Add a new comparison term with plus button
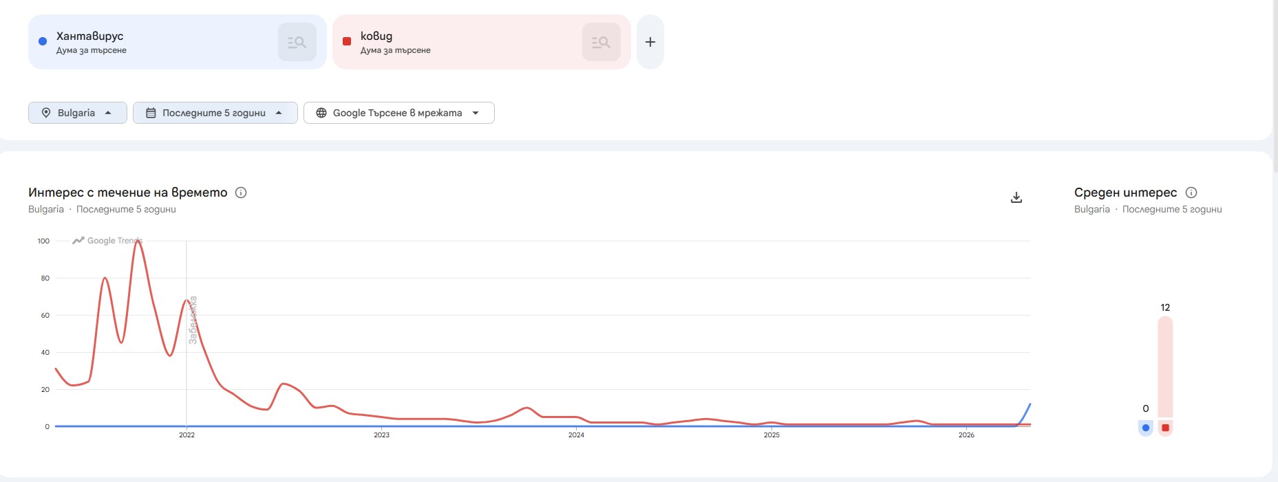1278x482 pixels. [x=650, y=42]
